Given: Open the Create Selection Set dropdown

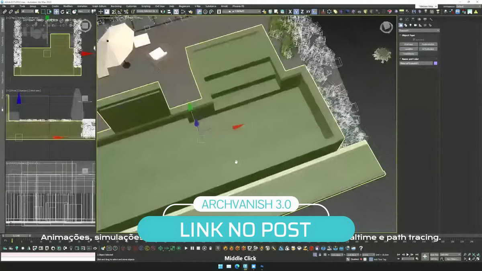Looking at the screenshot, I should 147,12.
